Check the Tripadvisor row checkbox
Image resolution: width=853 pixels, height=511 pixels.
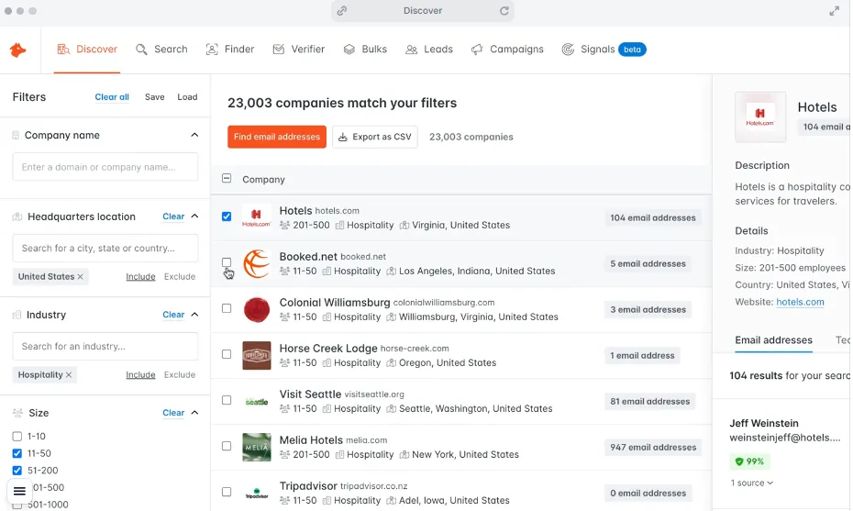click(x=227, y=492)
